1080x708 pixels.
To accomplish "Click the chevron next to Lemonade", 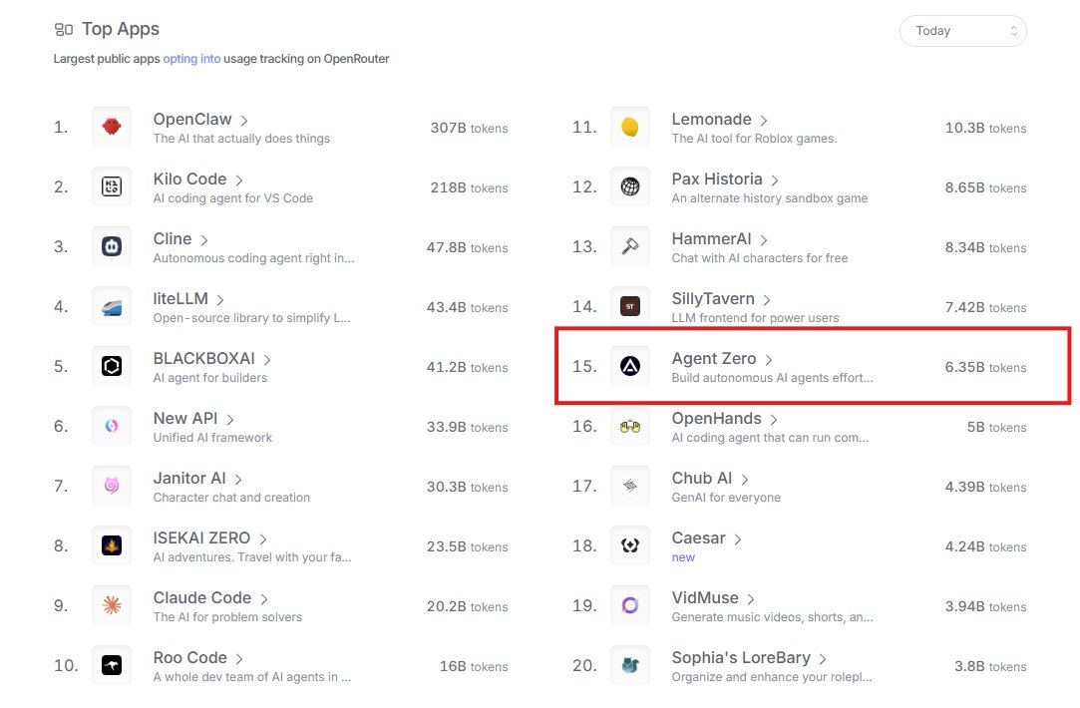I will 763,121.
